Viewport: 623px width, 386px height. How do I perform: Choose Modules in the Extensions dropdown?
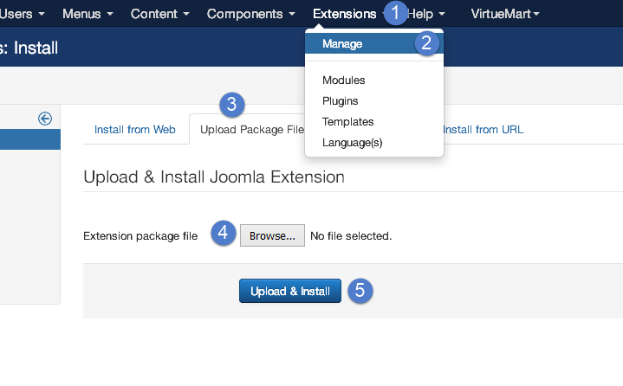coord(344,80)
